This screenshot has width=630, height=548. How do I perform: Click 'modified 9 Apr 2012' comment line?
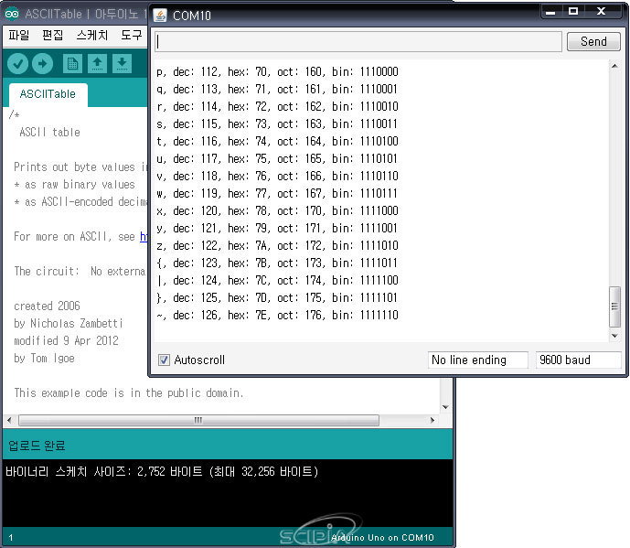[66, 341]
